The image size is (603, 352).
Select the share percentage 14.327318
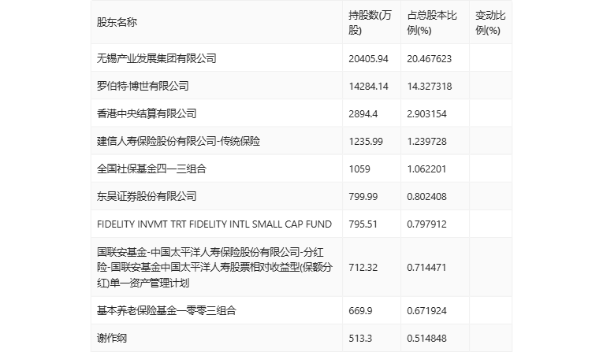click(429, 87)
